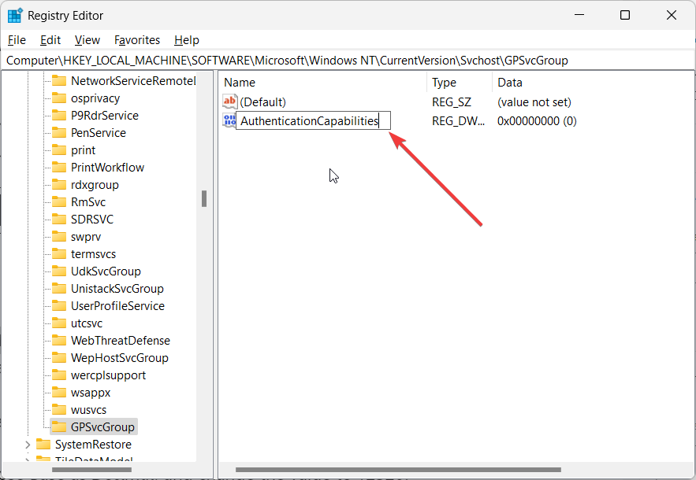Click the SDRSVC folder icon
The height and width of the screenshot is (480, 696).
(x=58, y=219)
